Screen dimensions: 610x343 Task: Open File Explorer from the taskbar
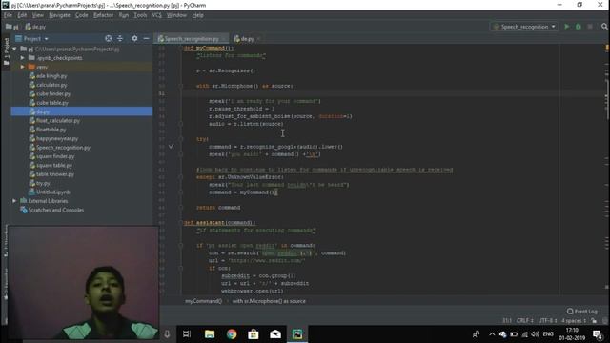(x=210, y=334)
